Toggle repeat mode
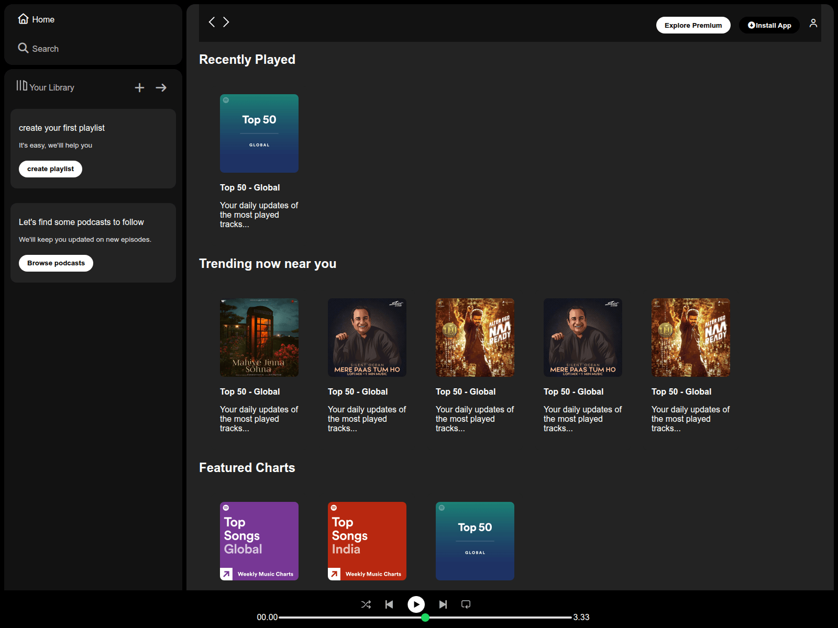Screen dimensions: 838x628 click(466, 604)
